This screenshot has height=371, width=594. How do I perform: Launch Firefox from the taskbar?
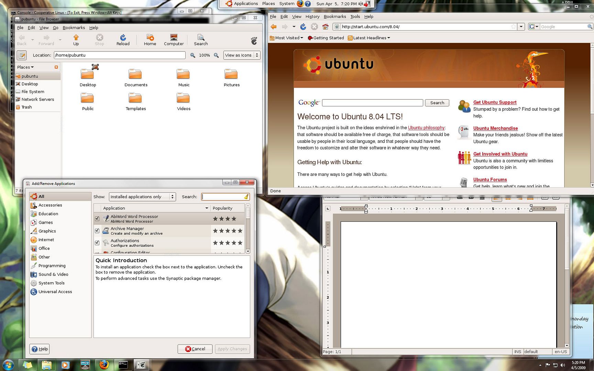pyautogui.click(x=104, y=364)
